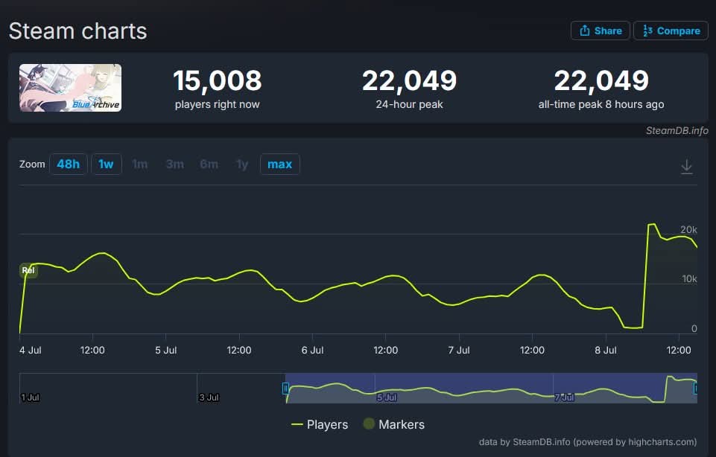Viewport: 716px width, 457px height.
Task: Grab the right navigator range handle
Action: coord(695,388)
